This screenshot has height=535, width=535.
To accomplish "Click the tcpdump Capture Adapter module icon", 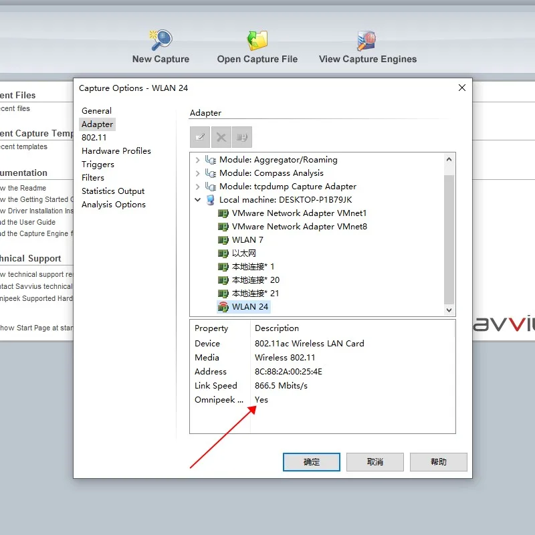I will pyautogui.click(x=211, y=187).
